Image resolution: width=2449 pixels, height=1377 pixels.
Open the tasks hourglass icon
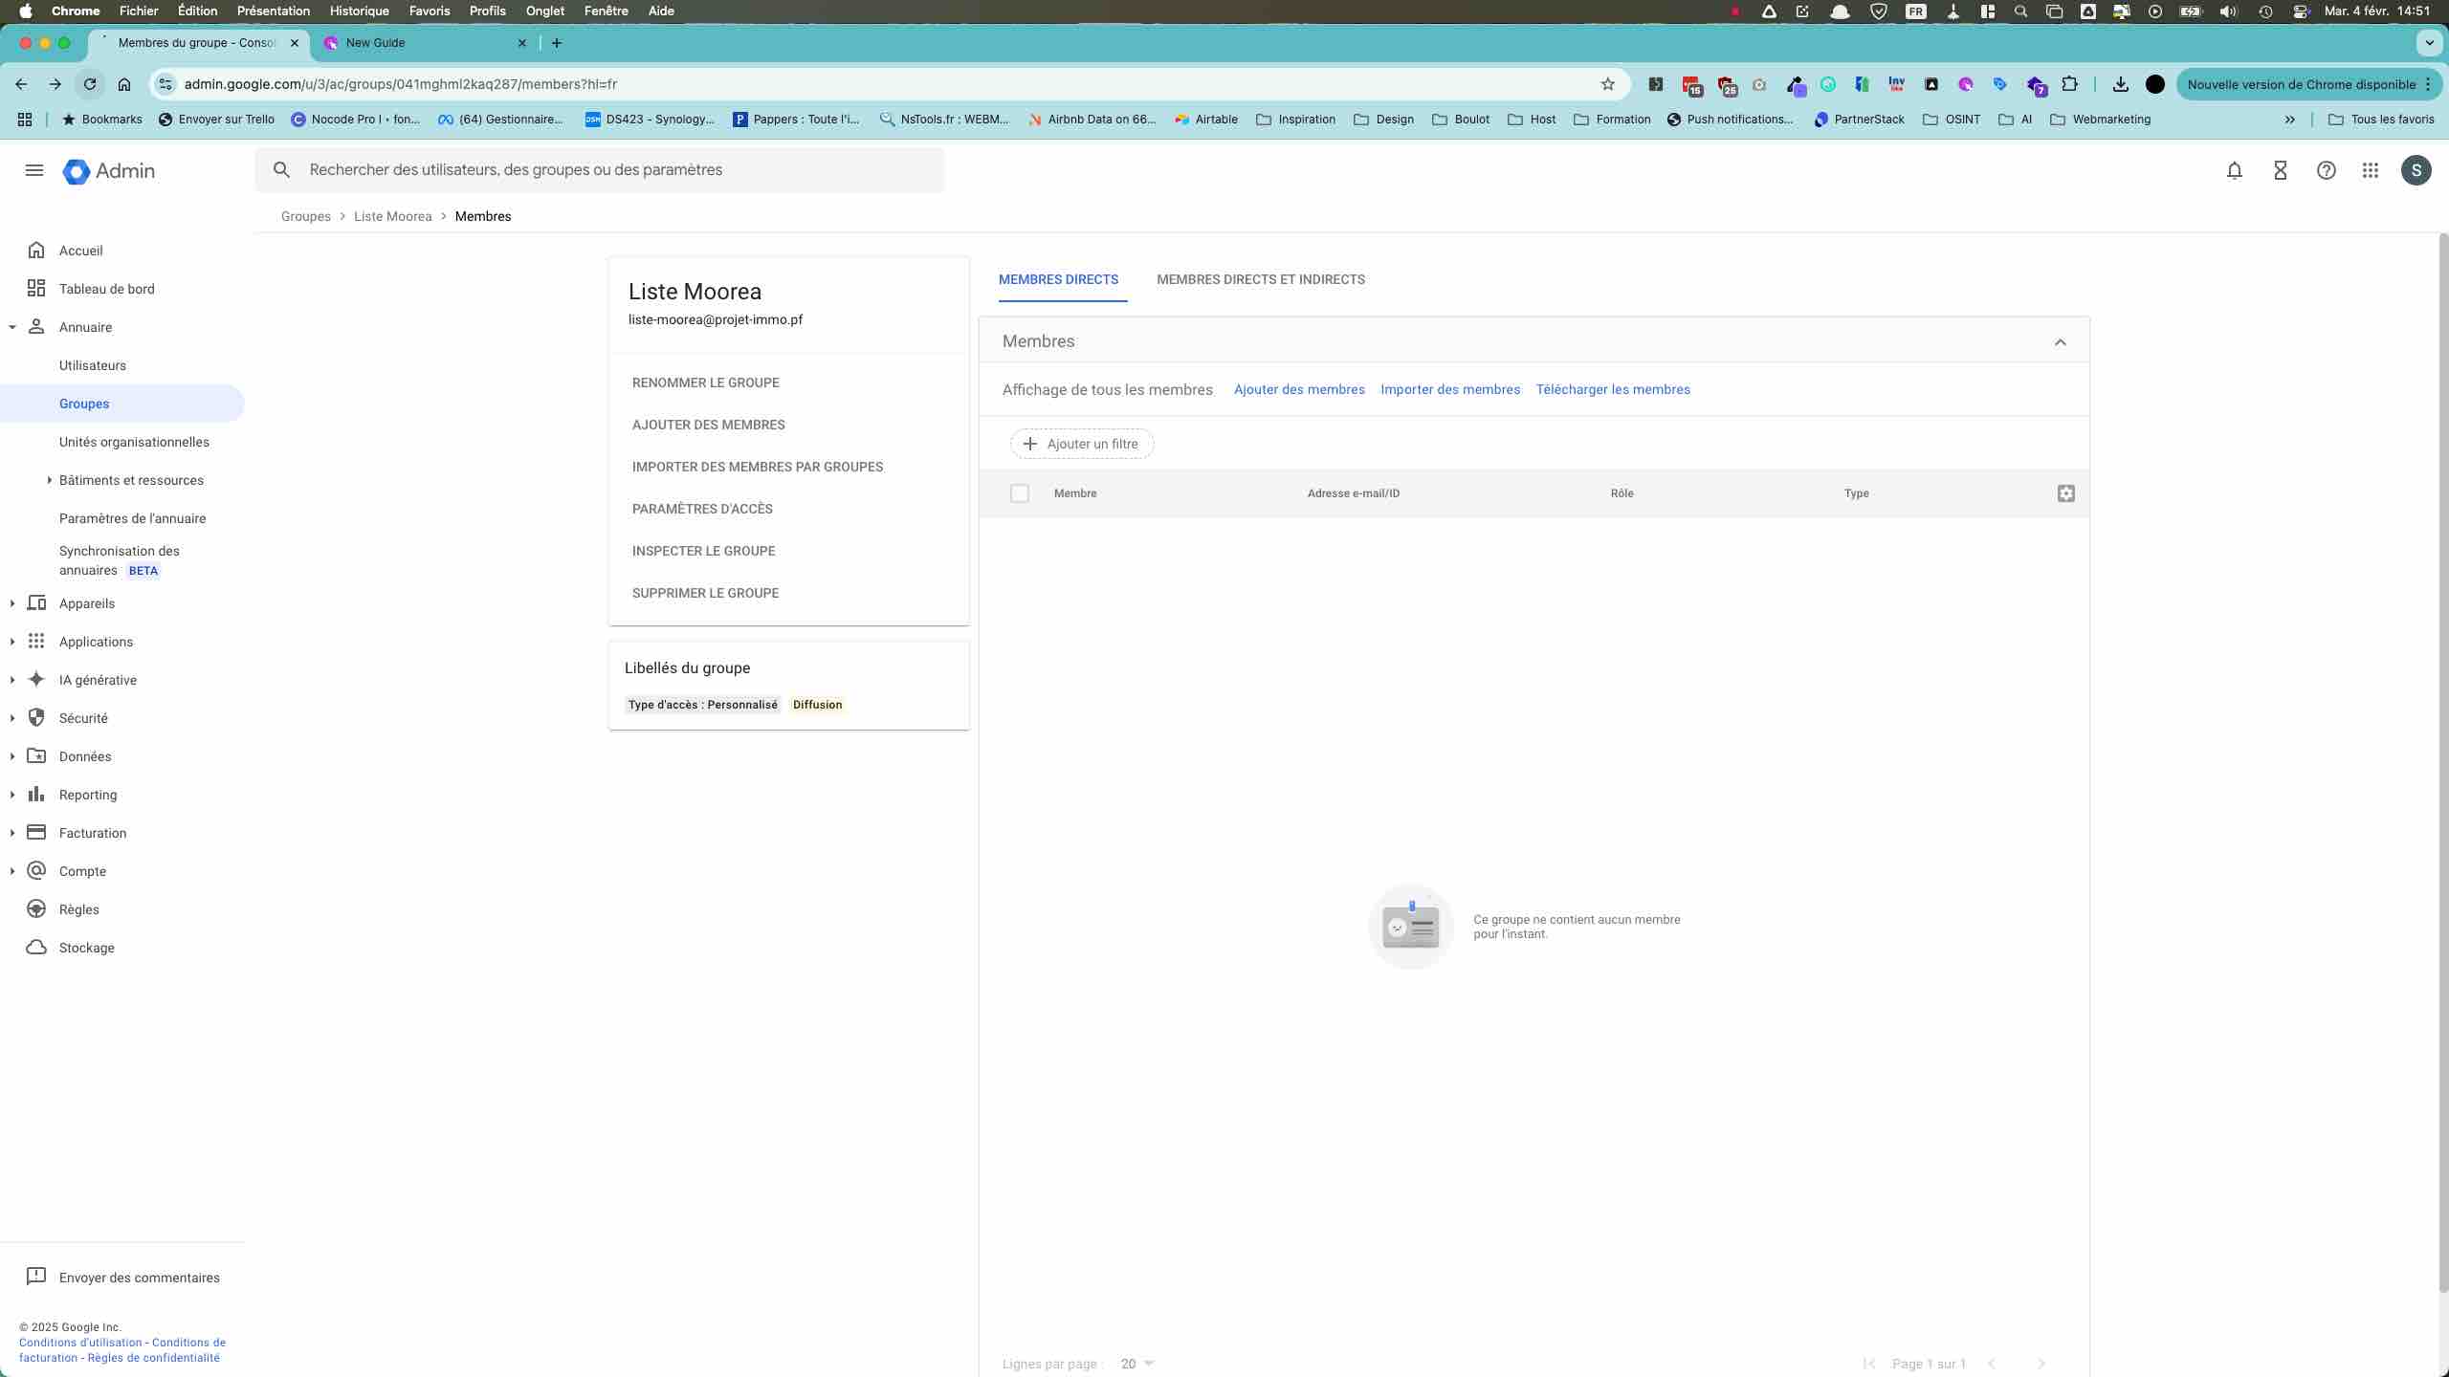[x=2280, y=170]
